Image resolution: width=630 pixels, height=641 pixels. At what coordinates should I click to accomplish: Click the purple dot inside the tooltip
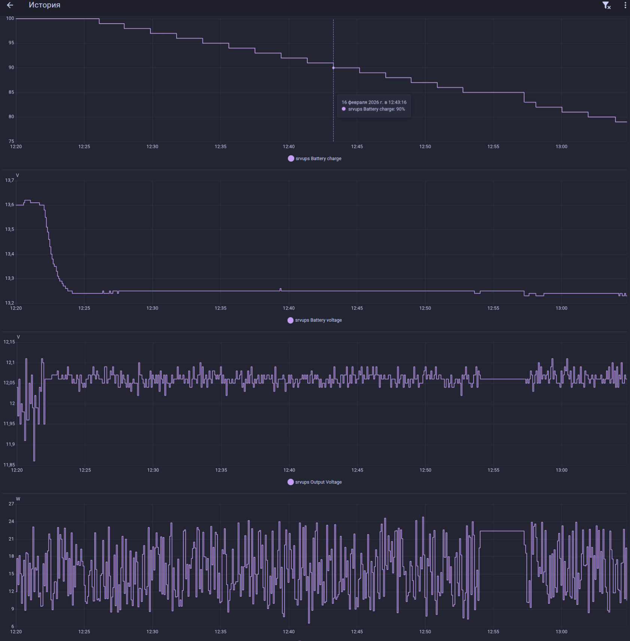click(x=344, y=109)
